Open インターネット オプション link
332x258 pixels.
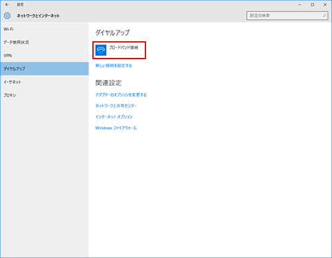(x=114, y=117)
